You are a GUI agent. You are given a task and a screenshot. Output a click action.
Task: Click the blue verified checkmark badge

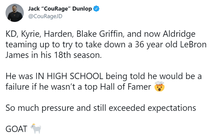pos(96,9)
